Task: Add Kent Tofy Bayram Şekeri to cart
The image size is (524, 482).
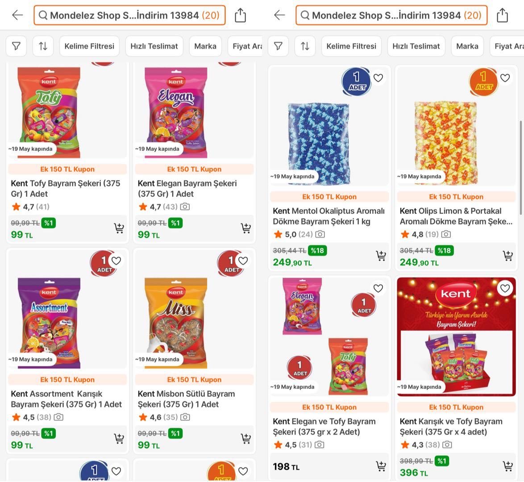Action: [x=119, y=228]
